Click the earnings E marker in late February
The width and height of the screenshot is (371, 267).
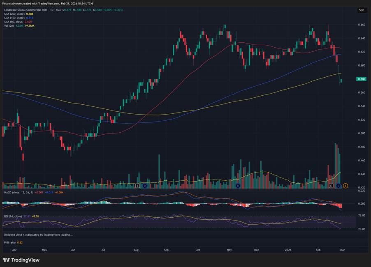(x=331, y=186)
